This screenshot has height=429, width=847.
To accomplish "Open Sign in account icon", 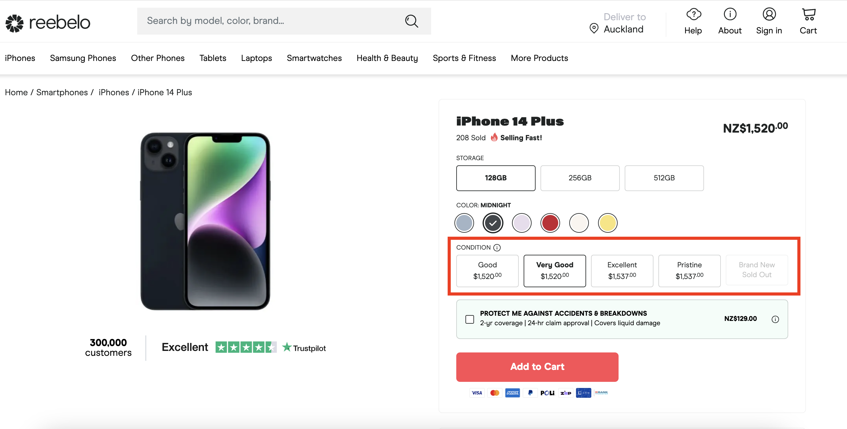I will (769, 14).
